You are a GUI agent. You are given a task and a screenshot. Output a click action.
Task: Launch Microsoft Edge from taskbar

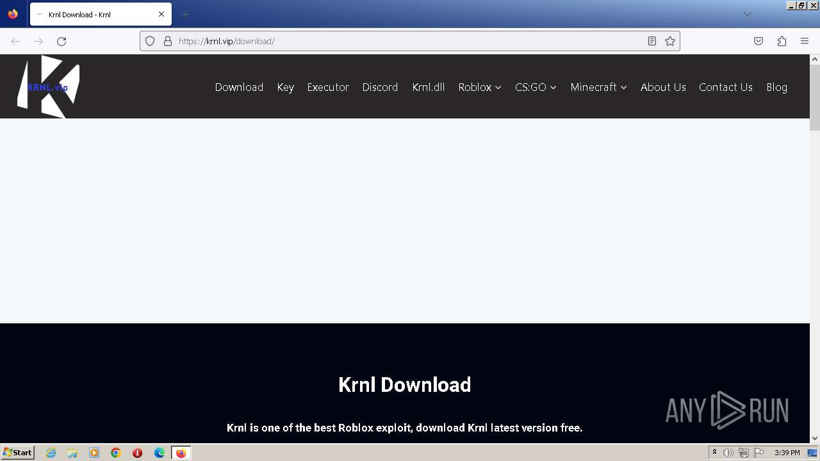click(159, 453)
